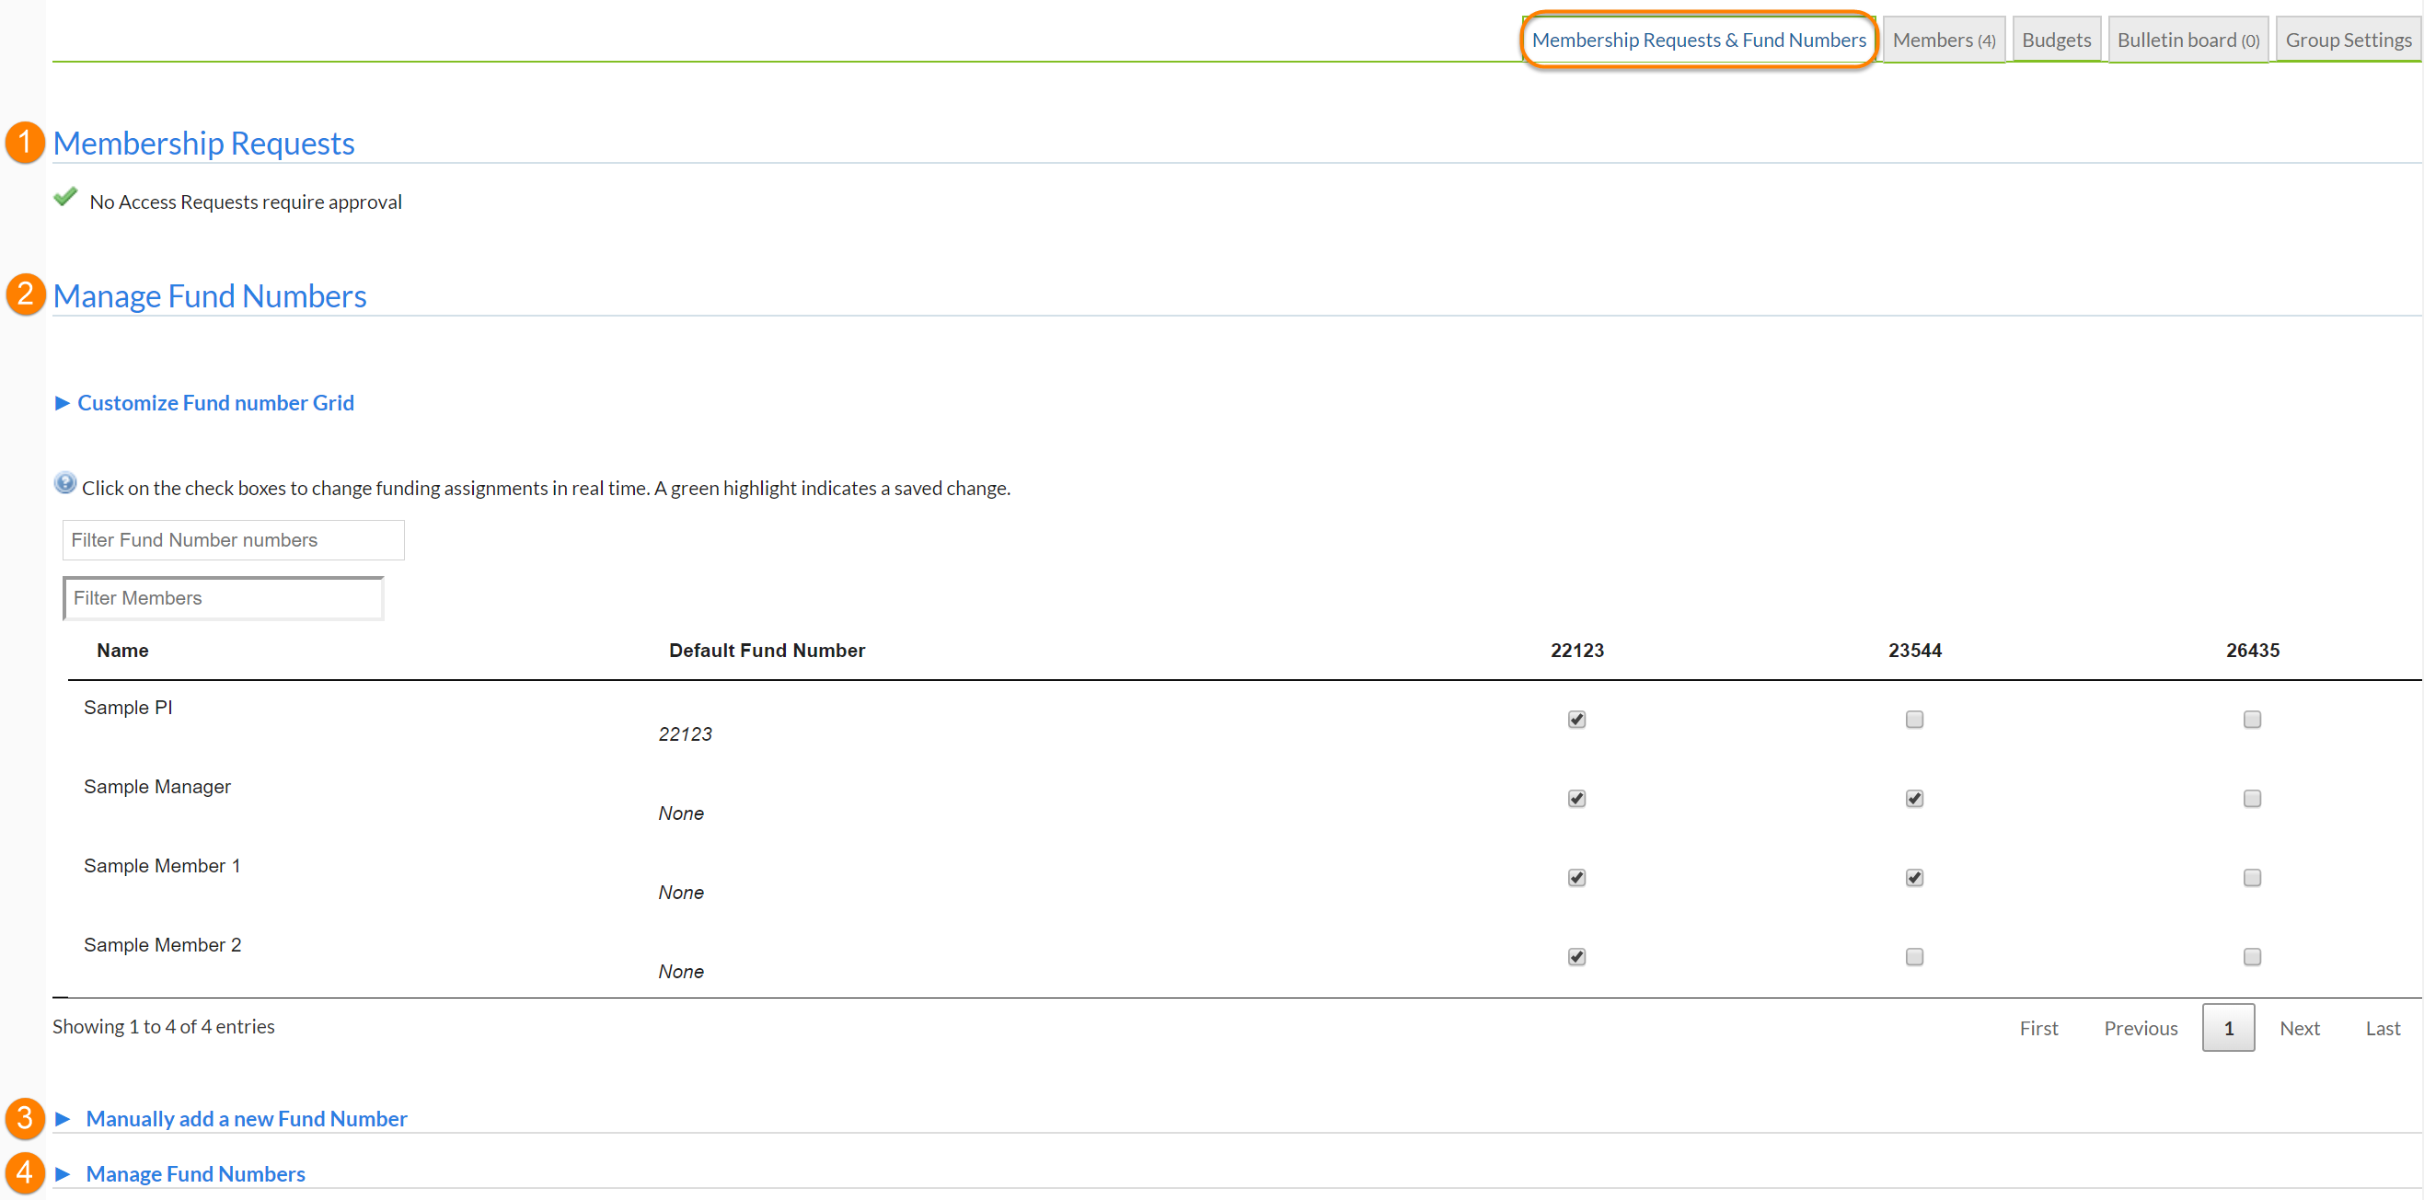Go to the Next page of entries
The height and width of the screenshot is (1200, 2424).
click(2299, 1028)
